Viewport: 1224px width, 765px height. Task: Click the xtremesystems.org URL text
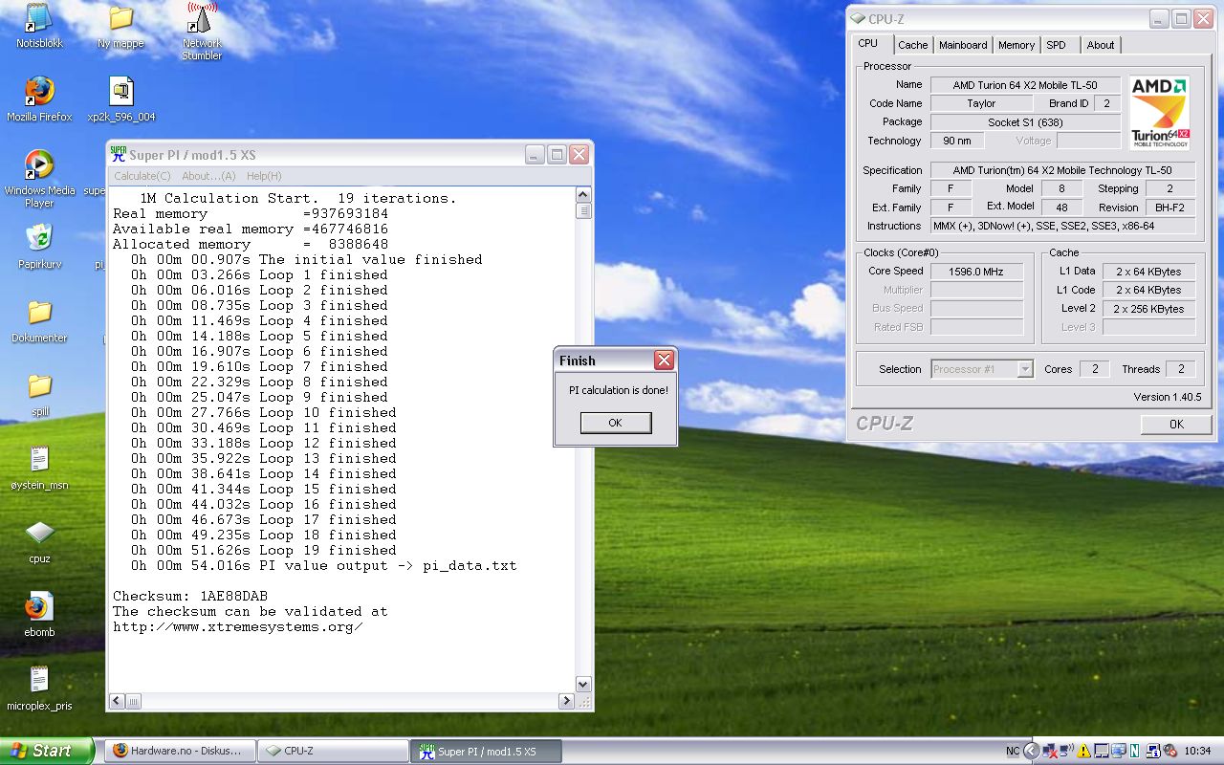pos(237,626)
